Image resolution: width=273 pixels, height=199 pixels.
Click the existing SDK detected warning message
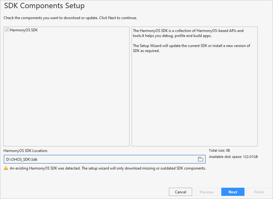pyautogui.click(x=108, y=168)
